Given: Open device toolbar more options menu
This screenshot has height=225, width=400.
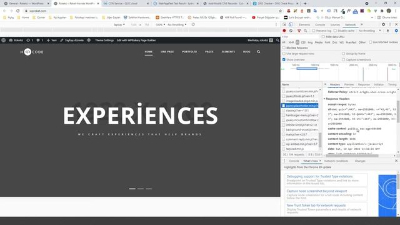Looking at the screenshot, I should click(276, 24).
